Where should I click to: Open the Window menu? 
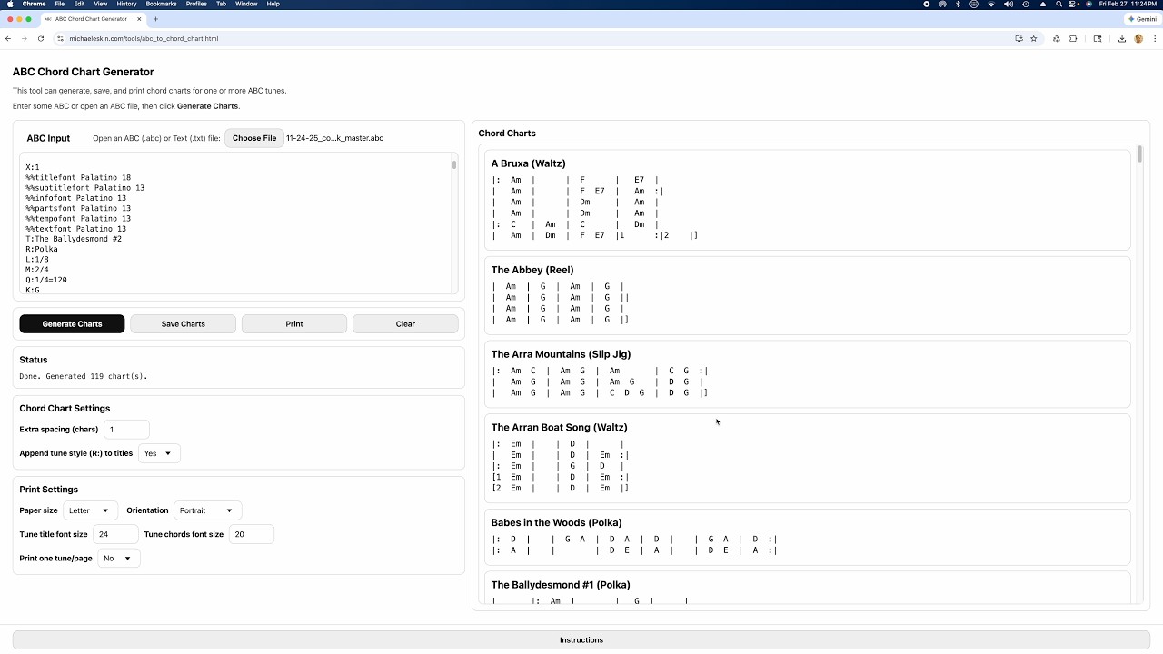pyautogui.click(x=246, y=4)
